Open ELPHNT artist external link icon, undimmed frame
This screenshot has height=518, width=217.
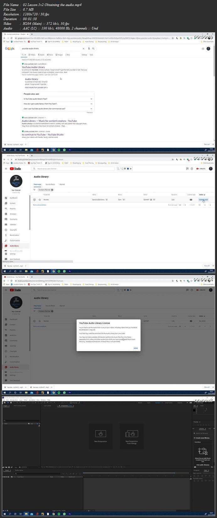click(151, 200)
